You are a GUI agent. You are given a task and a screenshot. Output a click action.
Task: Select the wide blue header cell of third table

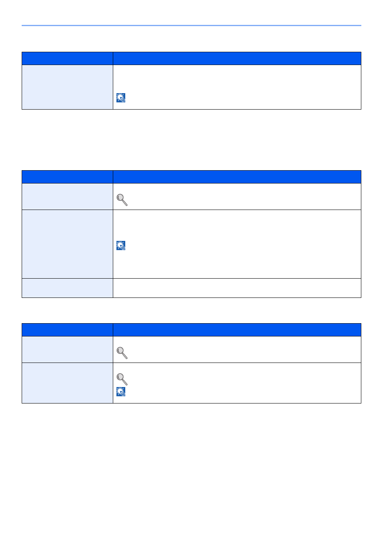click(237, 330)
